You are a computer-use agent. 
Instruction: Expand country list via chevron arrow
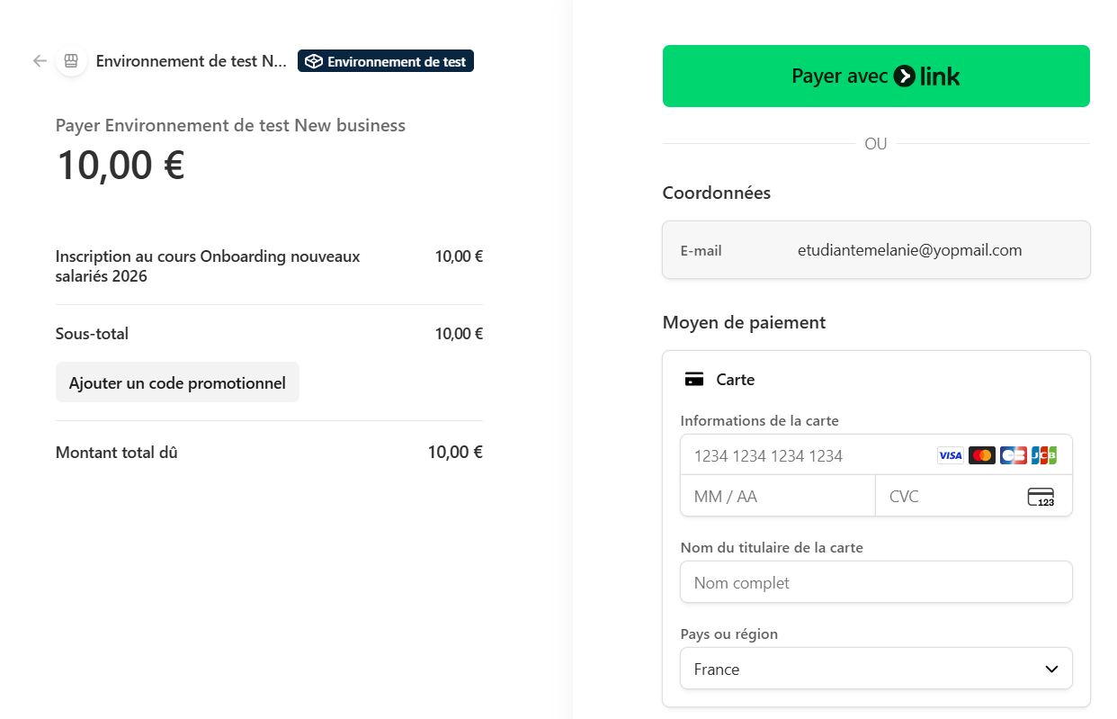pyautogui.click(x=1051, y=669)
